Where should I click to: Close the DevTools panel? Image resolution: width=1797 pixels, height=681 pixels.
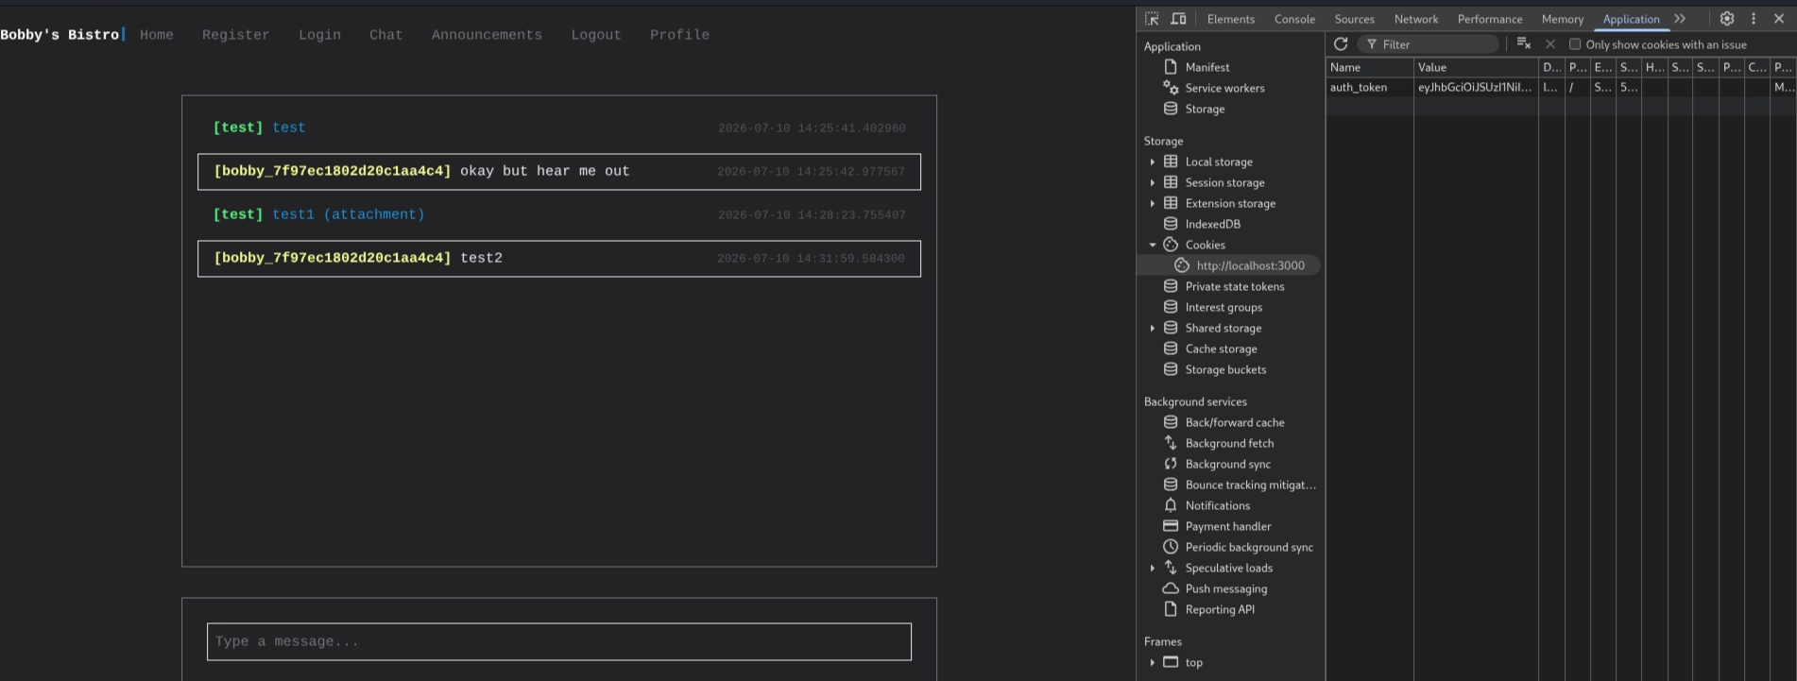1779,19
